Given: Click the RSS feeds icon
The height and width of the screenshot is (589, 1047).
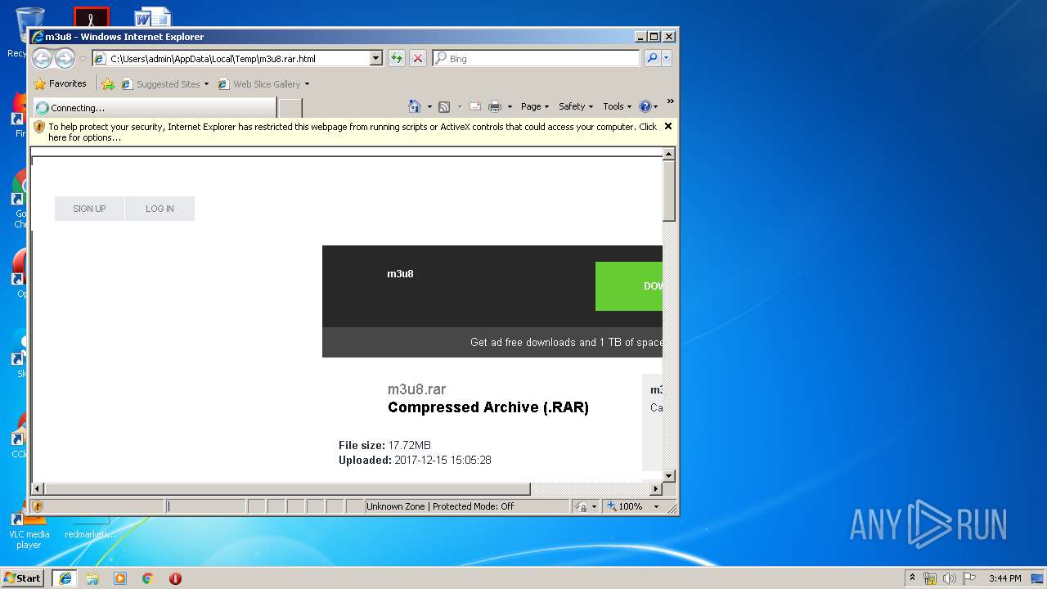Looking at the screenshot, I should 444,106.
